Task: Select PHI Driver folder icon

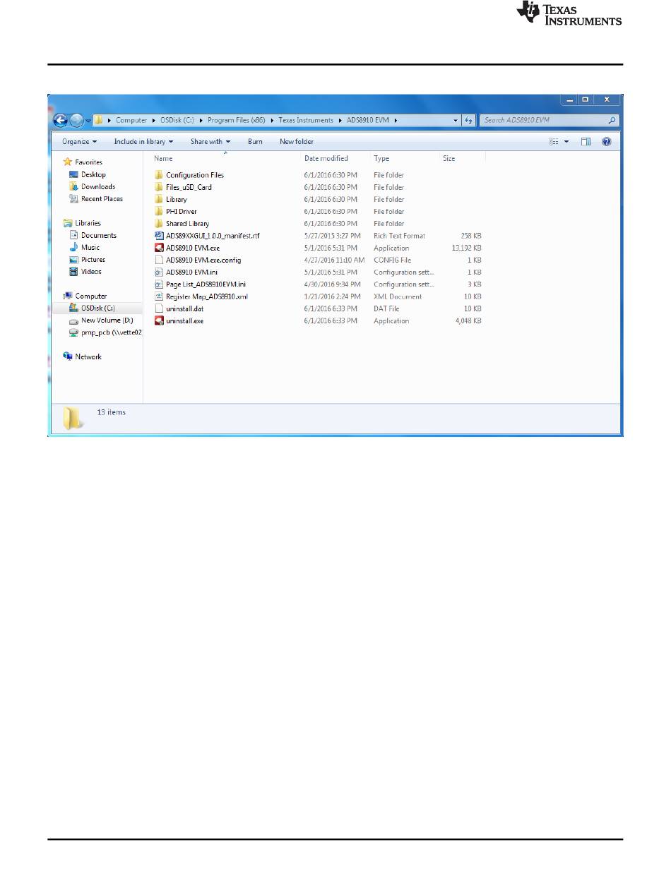Action: pos(159,211)
